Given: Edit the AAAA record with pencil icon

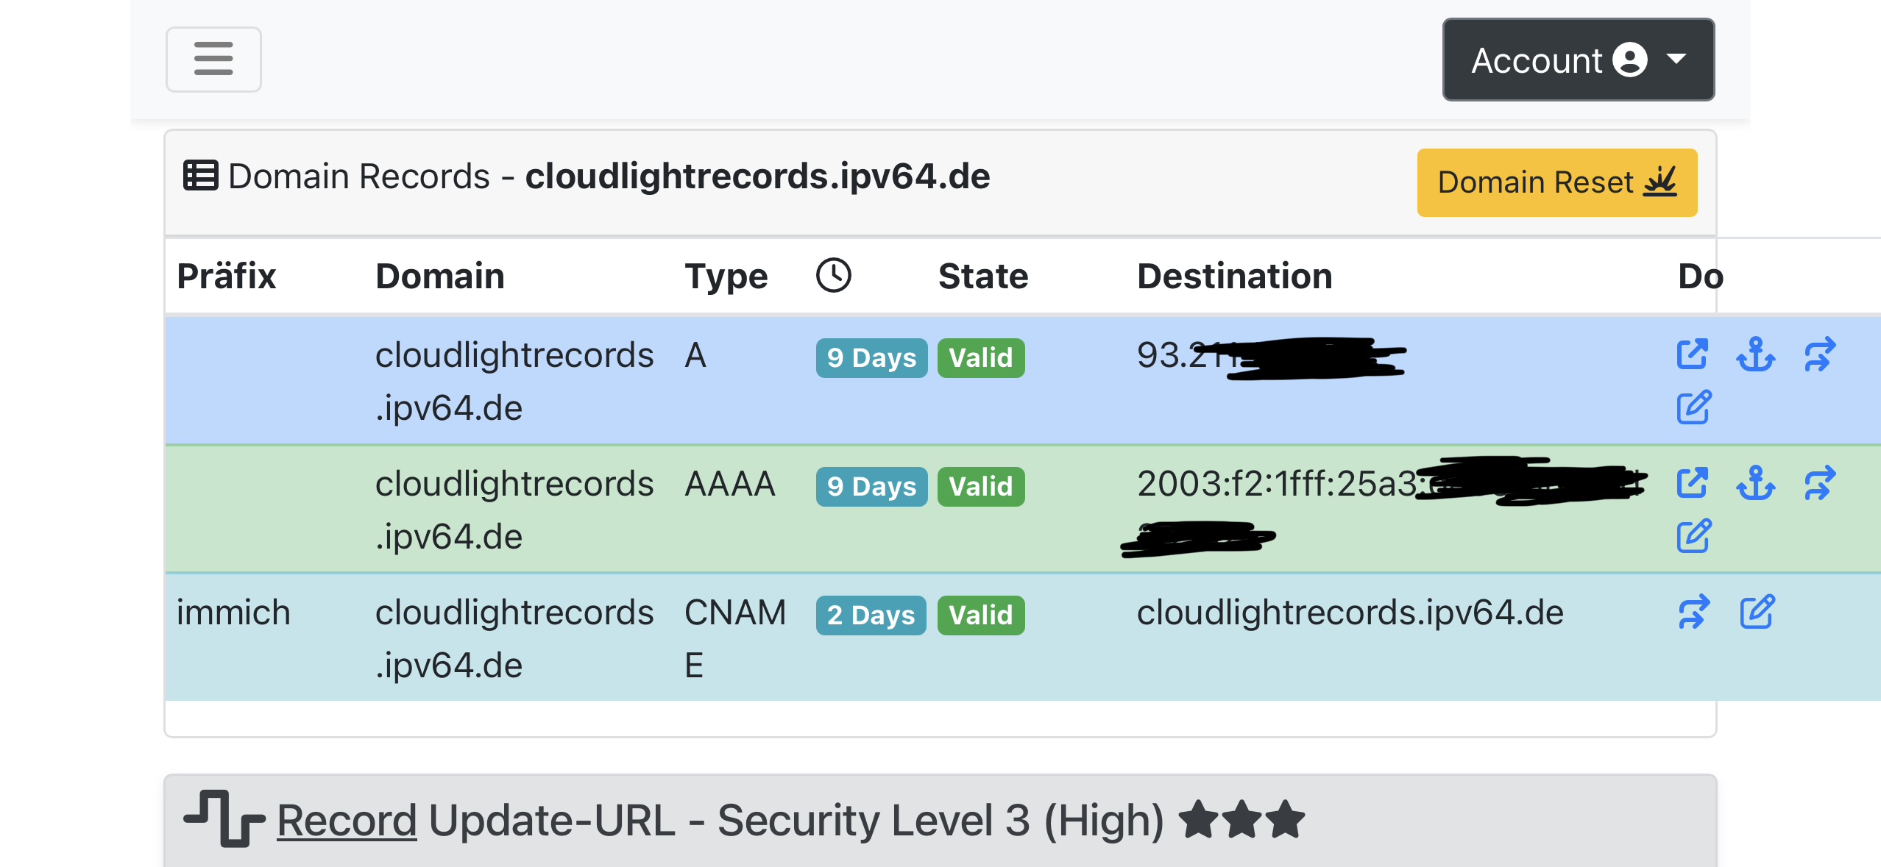Looking at the screenshot, I should click(1693, 536).
